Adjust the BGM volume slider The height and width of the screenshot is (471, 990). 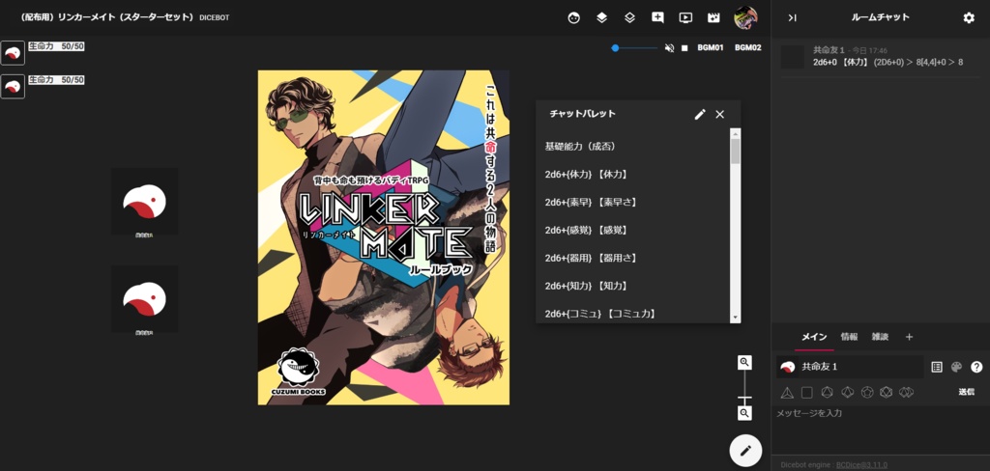click(634, 48)
